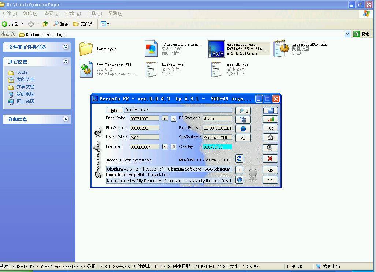
Task: Click the blue refresh arrows icon
Action: coord(239,159)
